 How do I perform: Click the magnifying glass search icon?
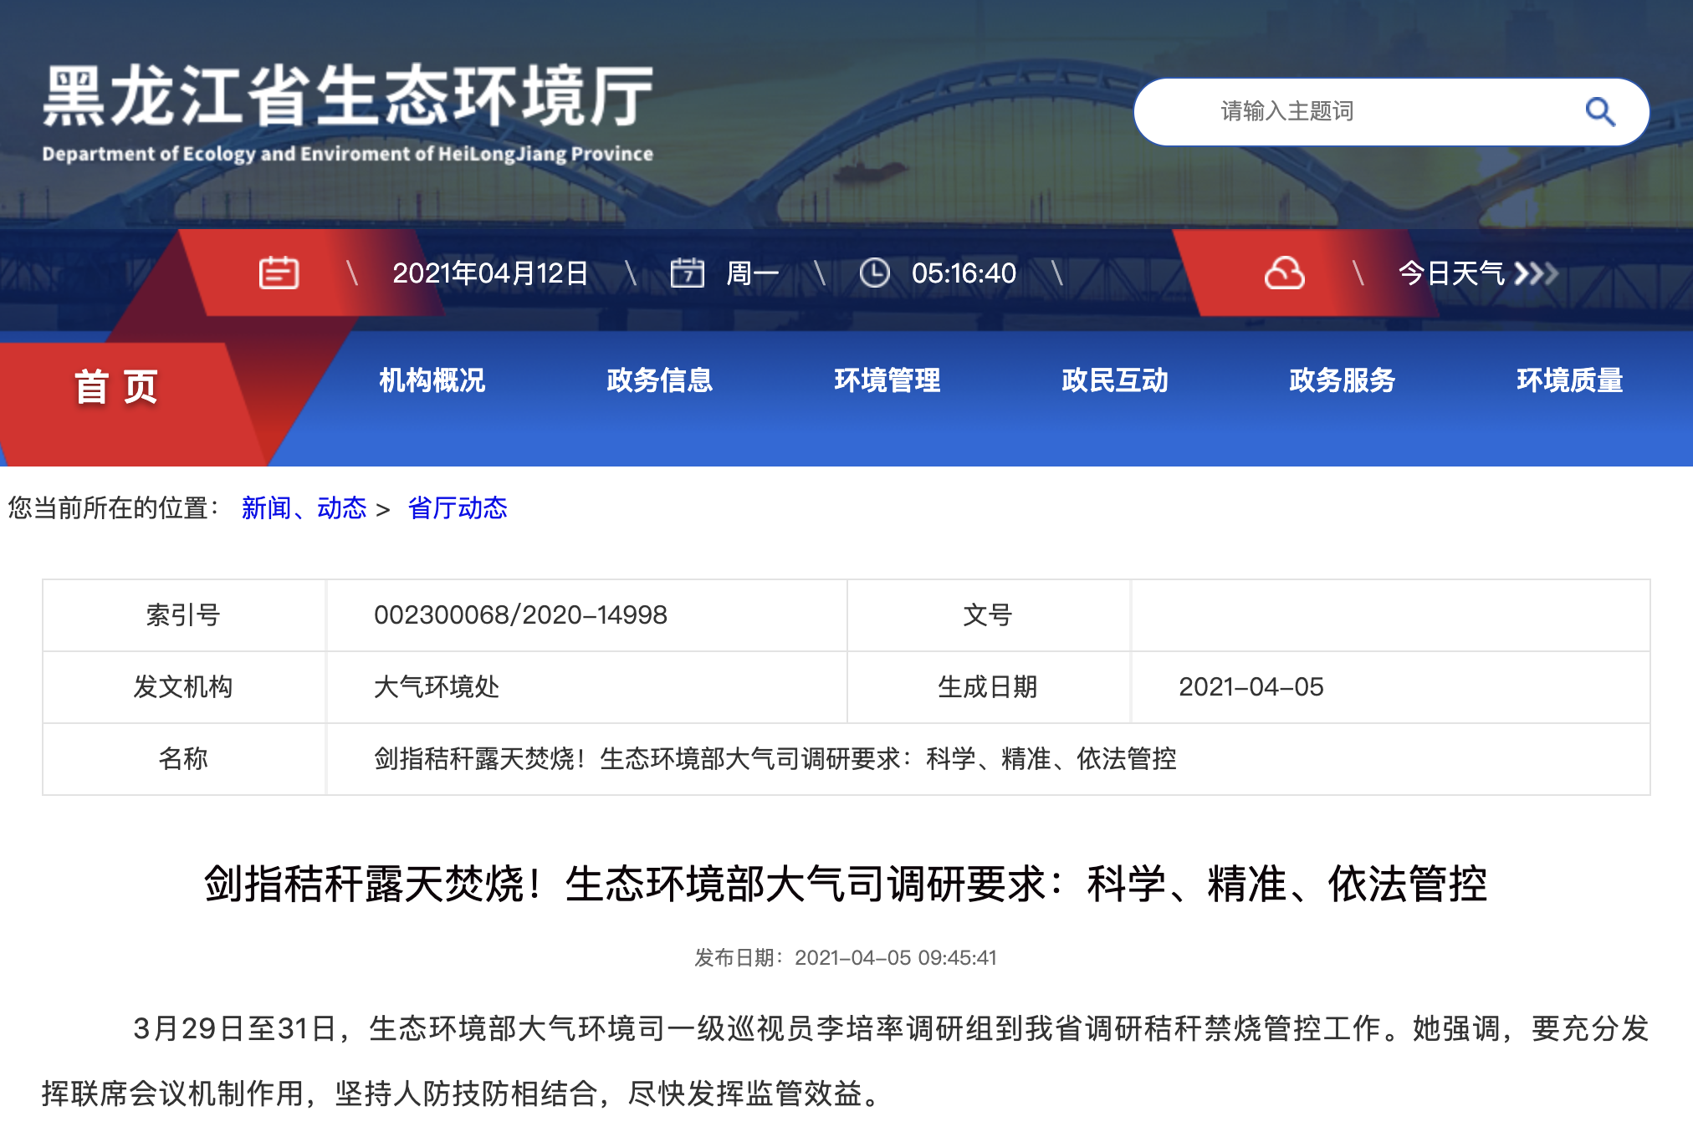[x=1599, y=111]
